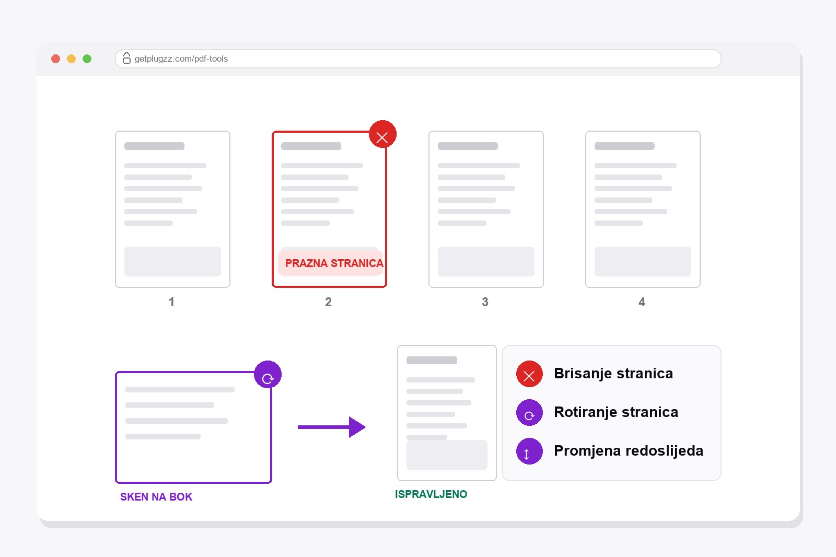Select page thumbnail 3
The height and width of the screenshot is (557, 836).
click(486, 209)
